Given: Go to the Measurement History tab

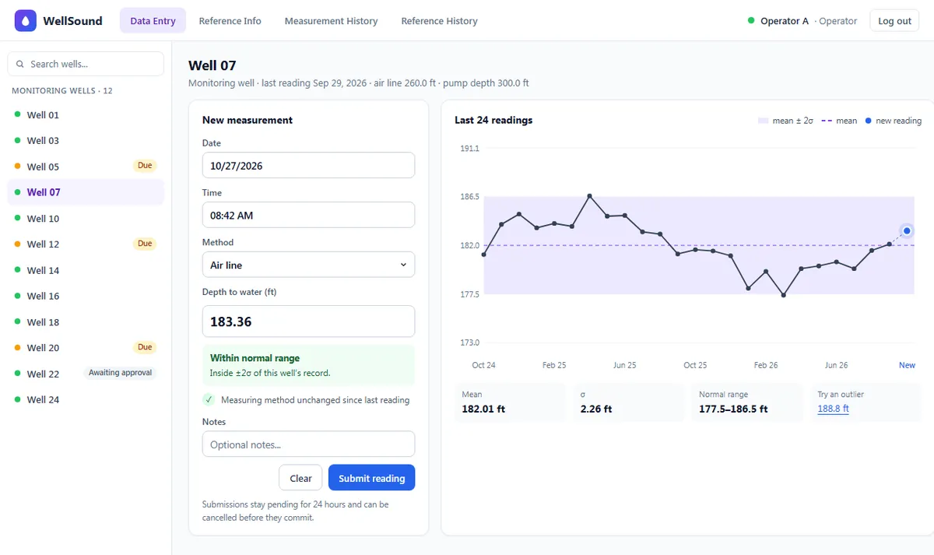Looking at the screenshot, I should (x=331, y=21).
